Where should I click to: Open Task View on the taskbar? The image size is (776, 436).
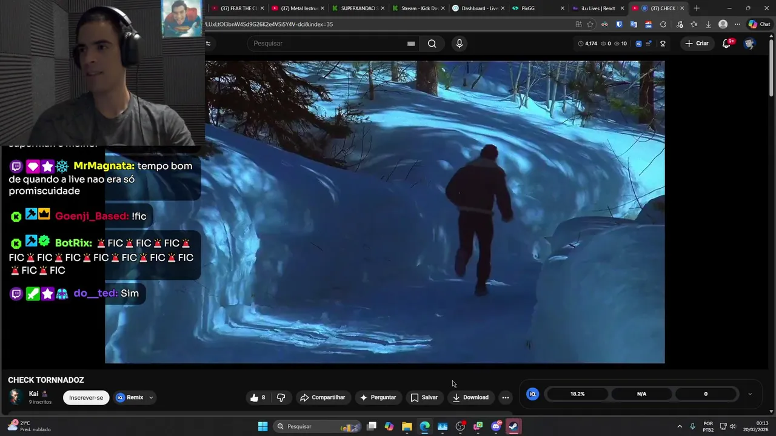372,426
